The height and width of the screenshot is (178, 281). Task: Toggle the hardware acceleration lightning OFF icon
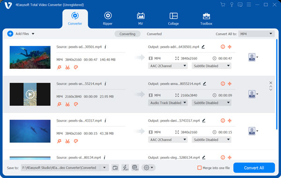125,168
